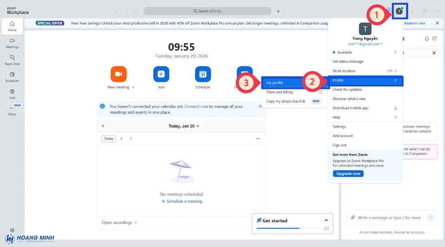The width and height of the screenshot is (445, 247).
Task: Open the Hub sidebar icon
Action: click(x=12, y=94)
